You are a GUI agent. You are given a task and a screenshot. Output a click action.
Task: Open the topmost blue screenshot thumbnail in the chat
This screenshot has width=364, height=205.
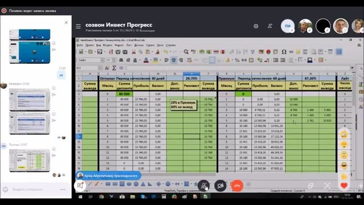[x=30, y=35]
